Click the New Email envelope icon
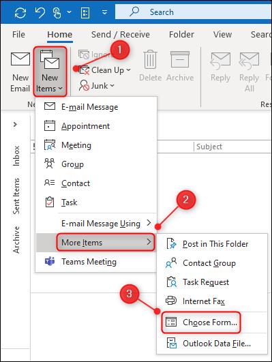The width and height of the screenshot is (272, 362). tap(20, 59)
